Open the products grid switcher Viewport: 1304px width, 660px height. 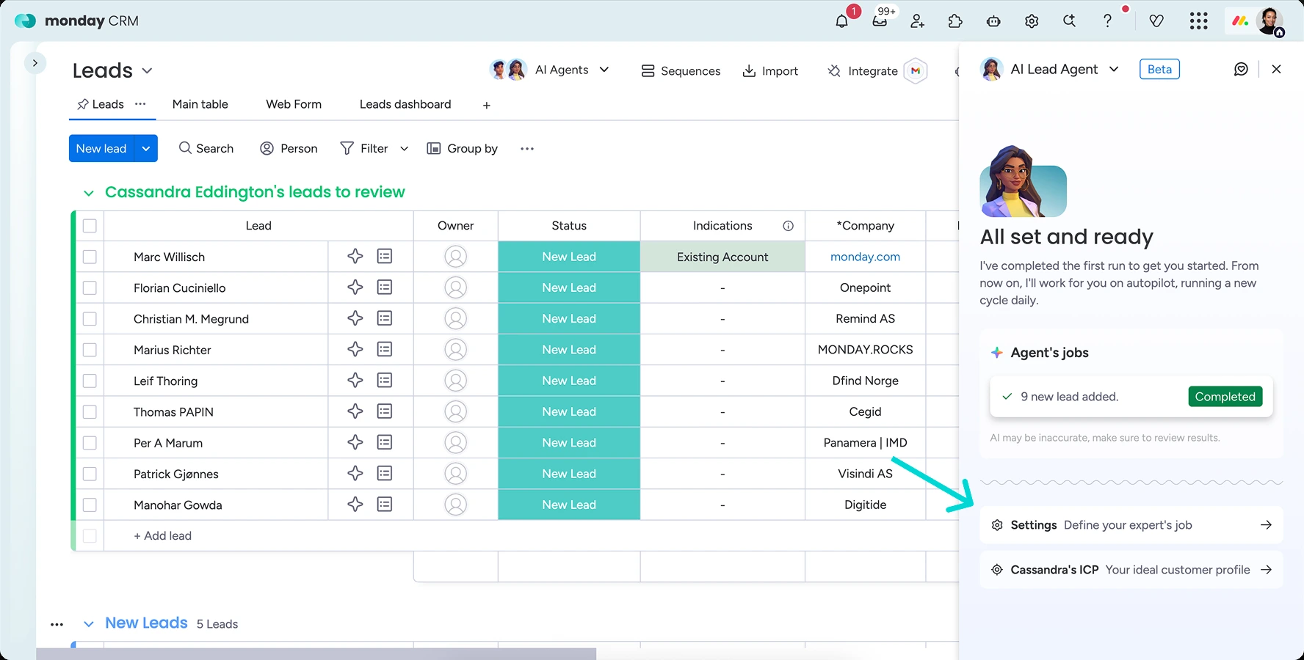(1198, 21)
